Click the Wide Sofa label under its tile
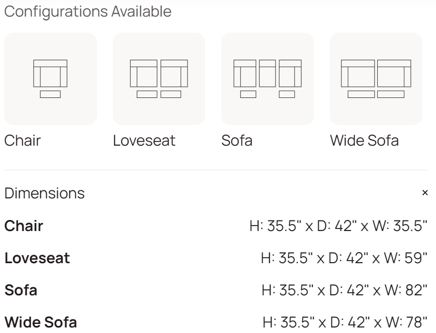436x333 pixels. click(x=364, y=141)
